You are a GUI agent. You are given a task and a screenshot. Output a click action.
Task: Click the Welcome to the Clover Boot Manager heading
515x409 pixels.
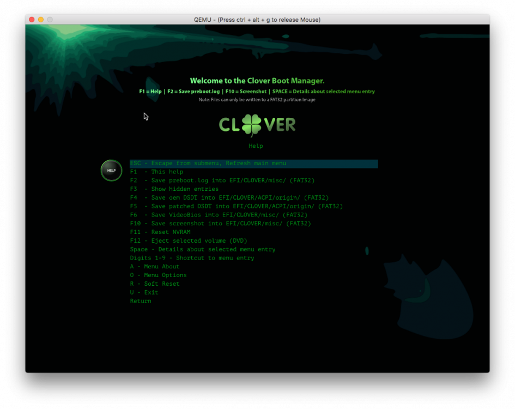pos(257,81)
